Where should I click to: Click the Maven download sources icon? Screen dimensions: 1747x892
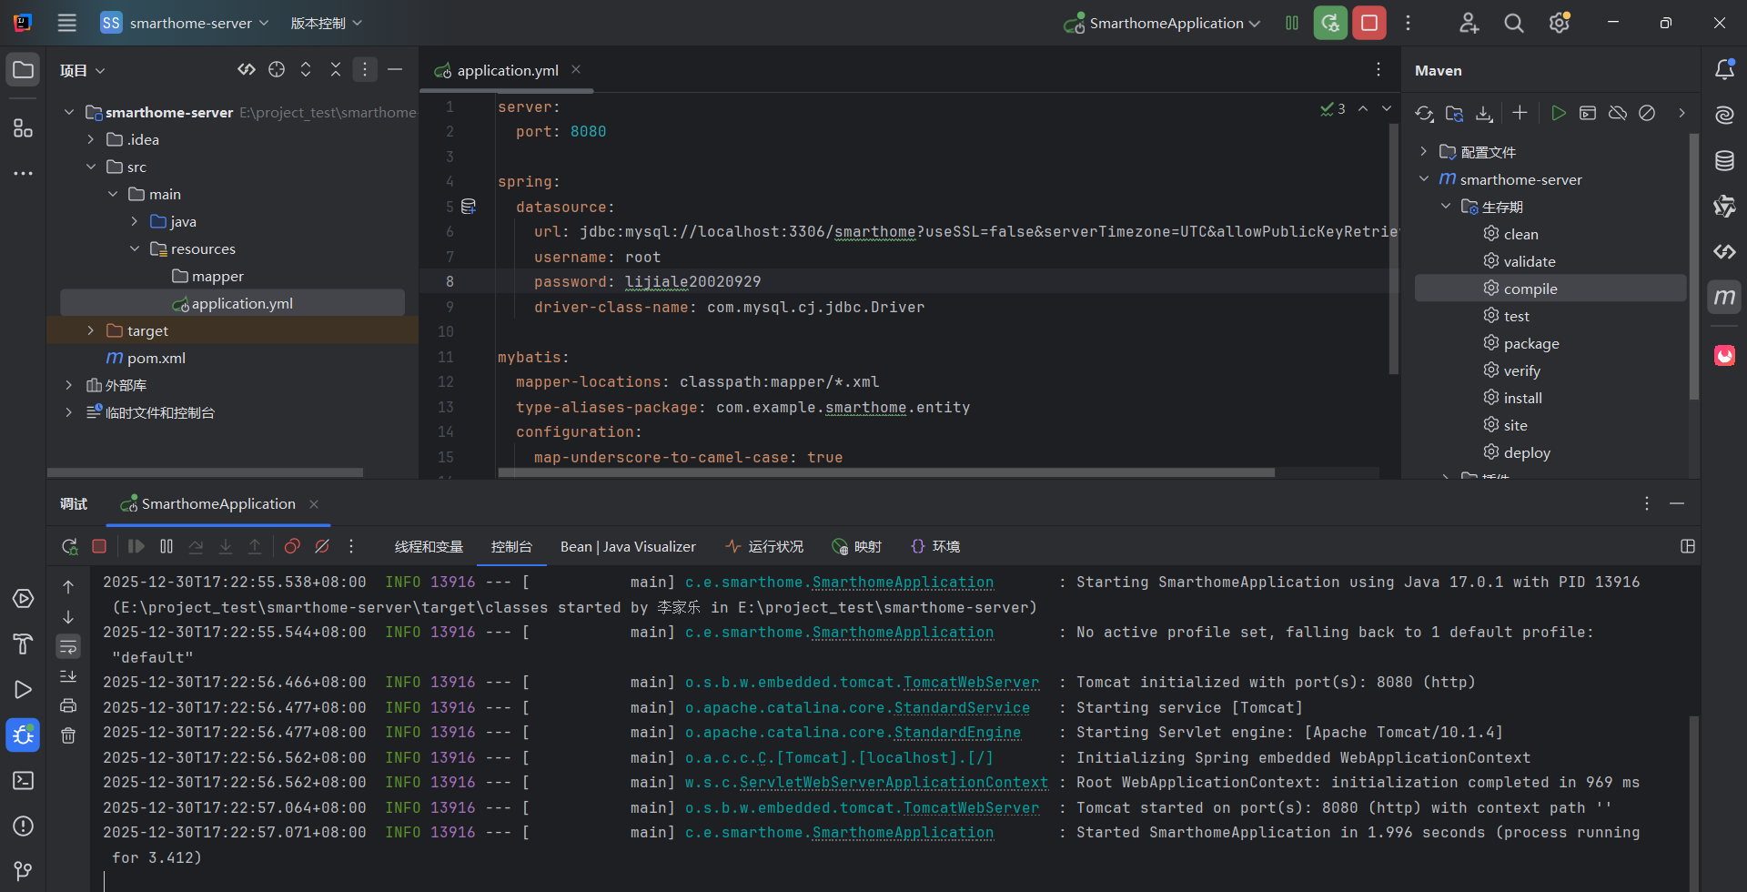coord(1484,114)
